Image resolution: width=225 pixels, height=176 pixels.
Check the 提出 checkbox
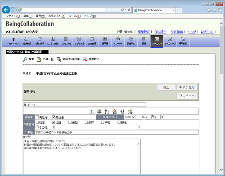click(119, 122)
